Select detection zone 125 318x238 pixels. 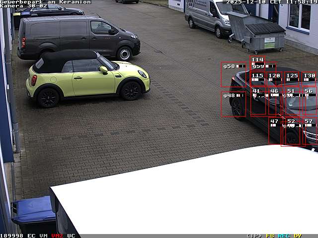292,78
